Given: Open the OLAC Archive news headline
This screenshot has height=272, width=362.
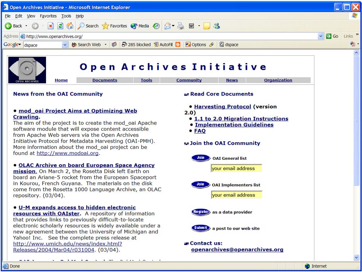Looking at the screenshot, I should click(x=84, y=168).
